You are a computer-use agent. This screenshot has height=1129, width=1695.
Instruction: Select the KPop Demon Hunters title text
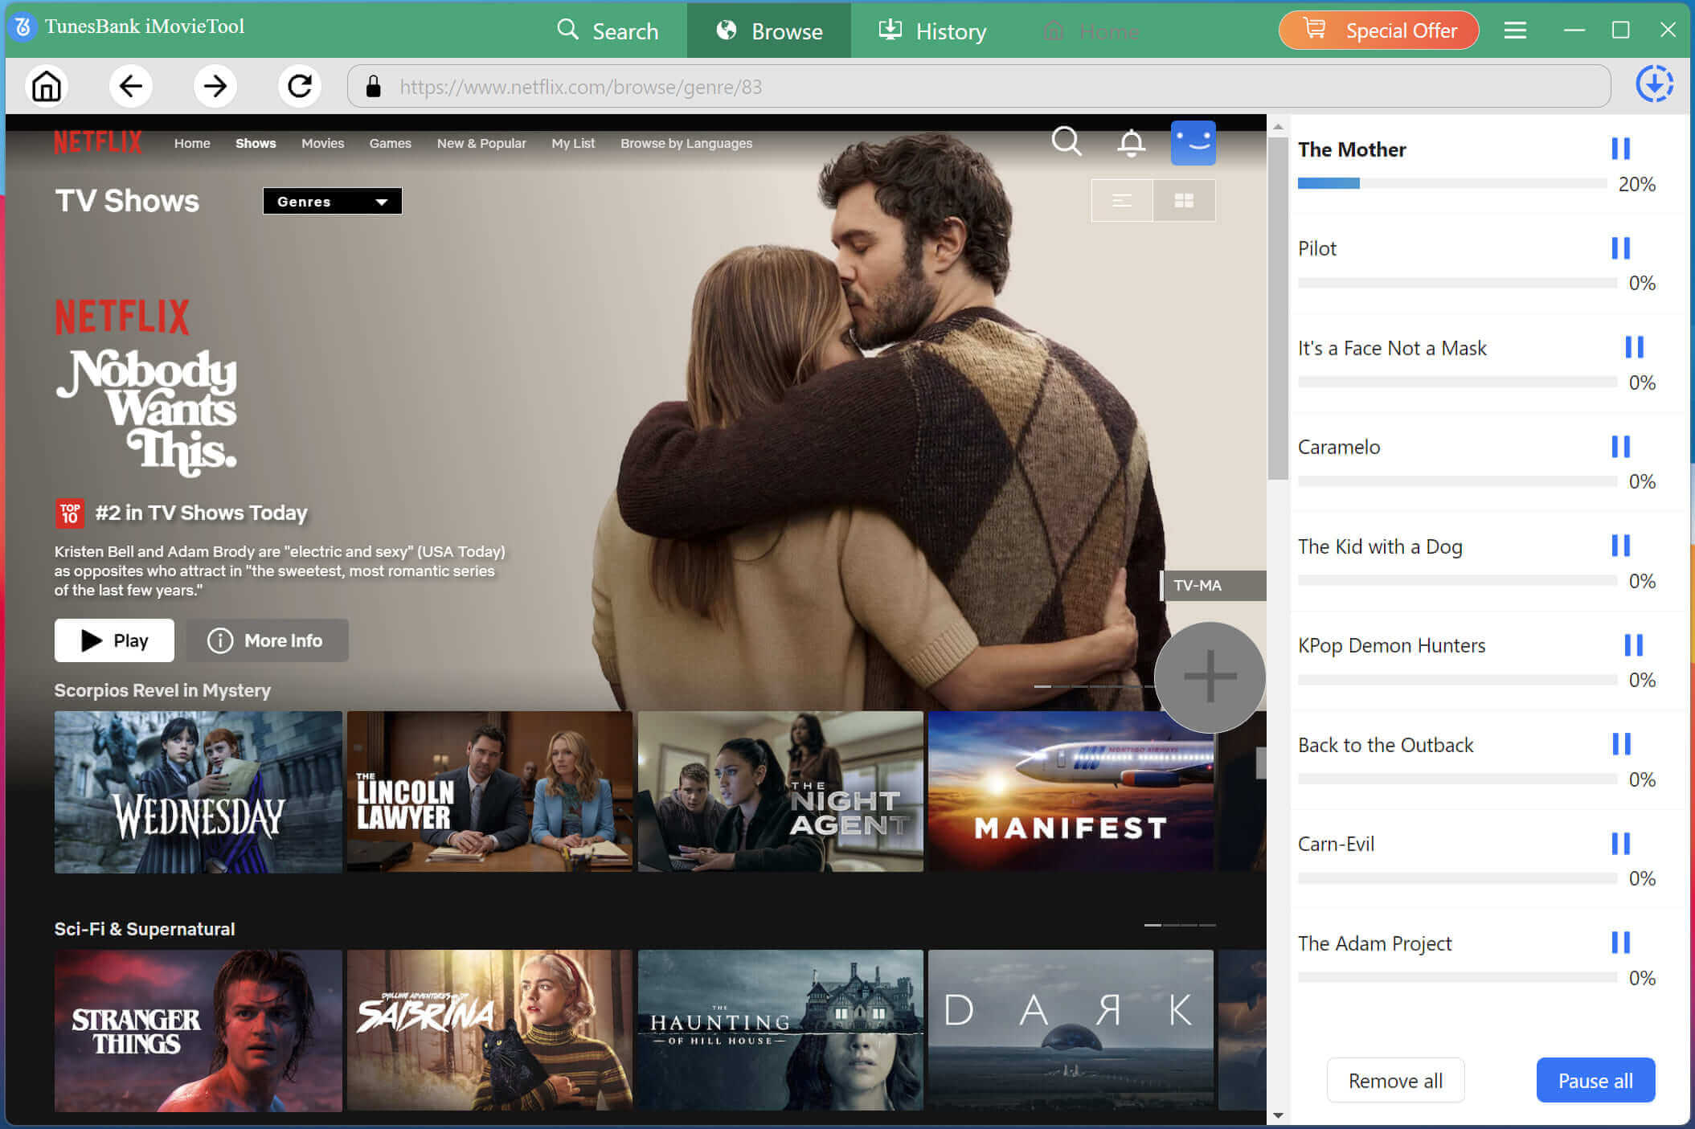pyautogui.click(x=1391, y=645)
